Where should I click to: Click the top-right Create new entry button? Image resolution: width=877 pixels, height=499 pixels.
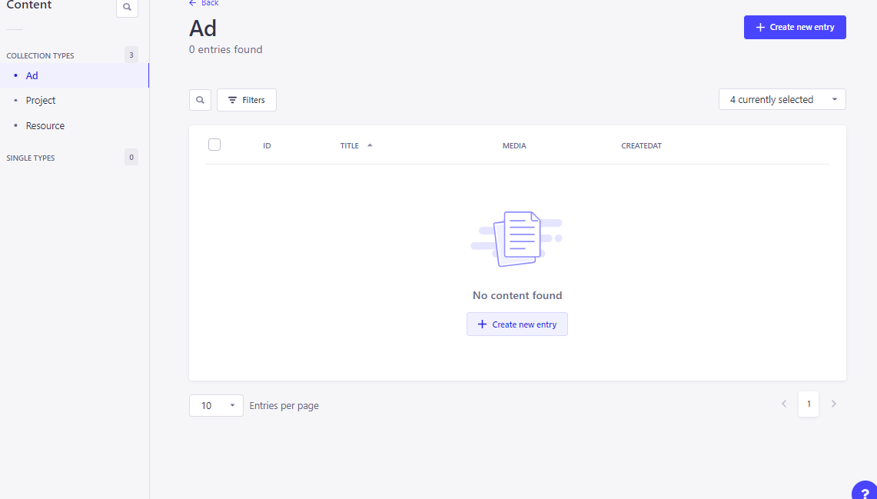pos(795,27)
